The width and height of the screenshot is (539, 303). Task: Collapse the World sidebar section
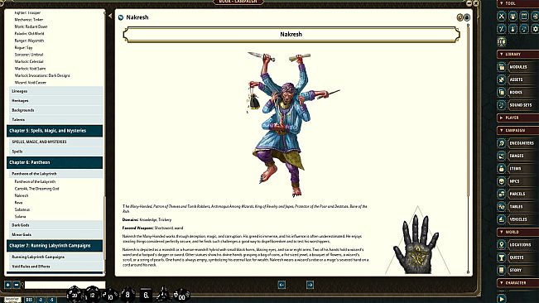tap(502, 233)
